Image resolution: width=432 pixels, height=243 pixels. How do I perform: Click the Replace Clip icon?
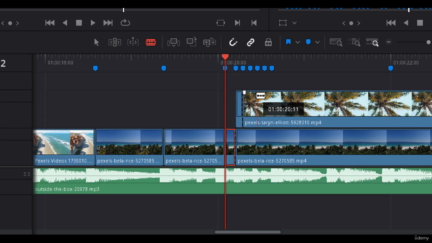(x=209, y=43)
